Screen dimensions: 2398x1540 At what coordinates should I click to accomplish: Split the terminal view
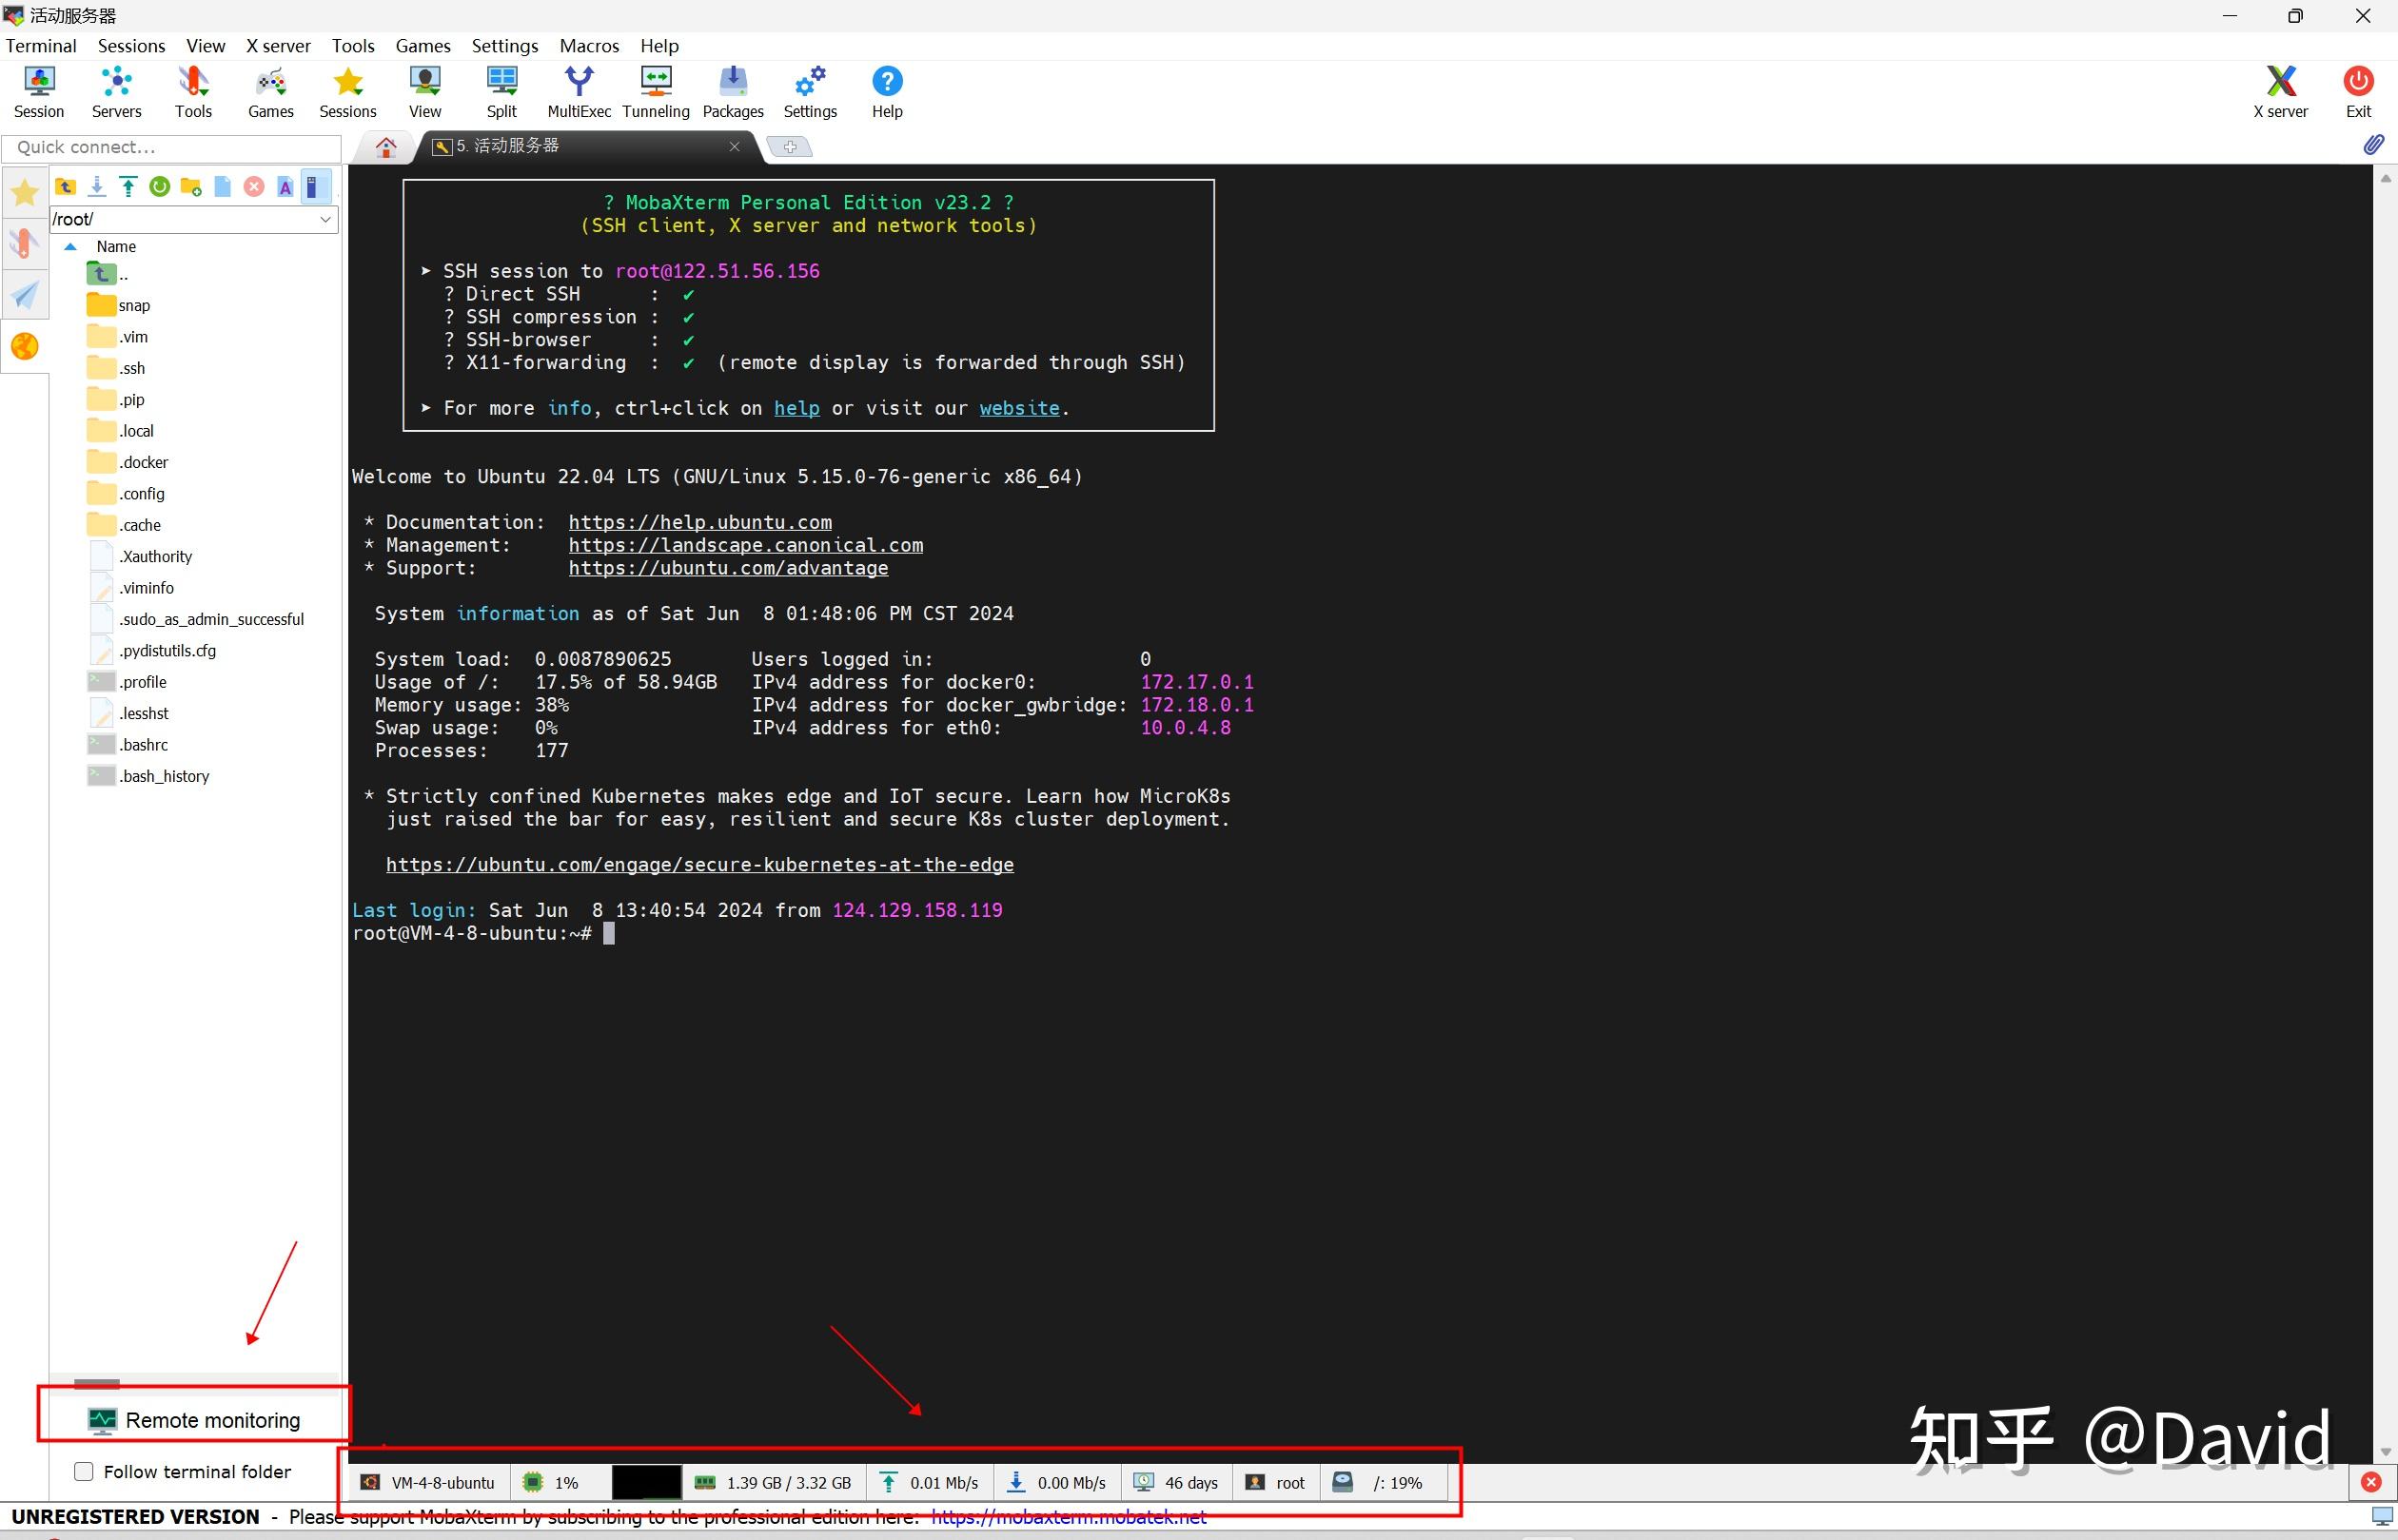tap(501, 91)
